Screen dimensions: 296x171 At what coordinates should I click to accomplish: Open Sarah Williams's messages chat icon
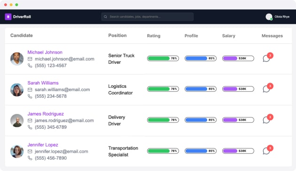266,89
